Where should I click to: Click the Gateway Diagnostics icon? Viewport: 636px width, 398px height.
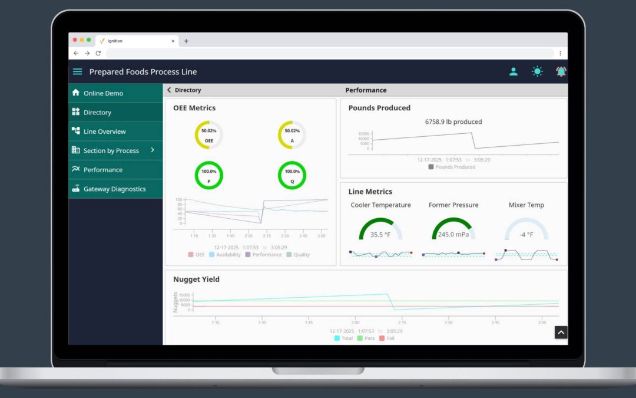(75, 189)
